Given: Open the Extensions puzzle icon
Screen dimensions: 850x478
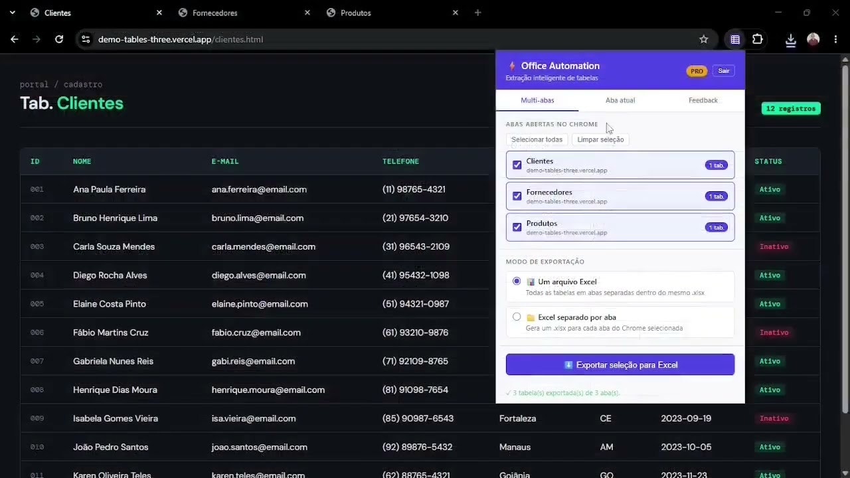Looking at the screenshot, I should tap(757, 39).
